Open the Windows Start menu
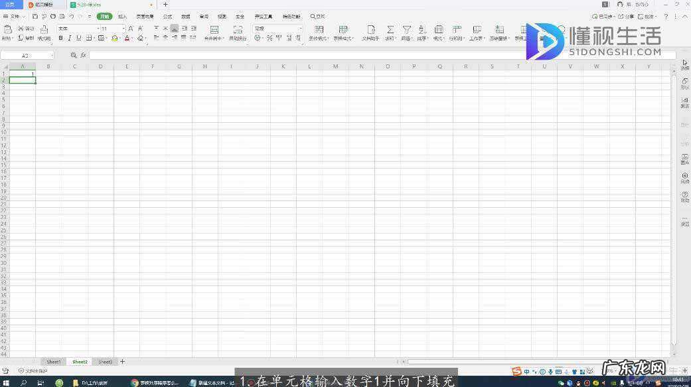 6,382
